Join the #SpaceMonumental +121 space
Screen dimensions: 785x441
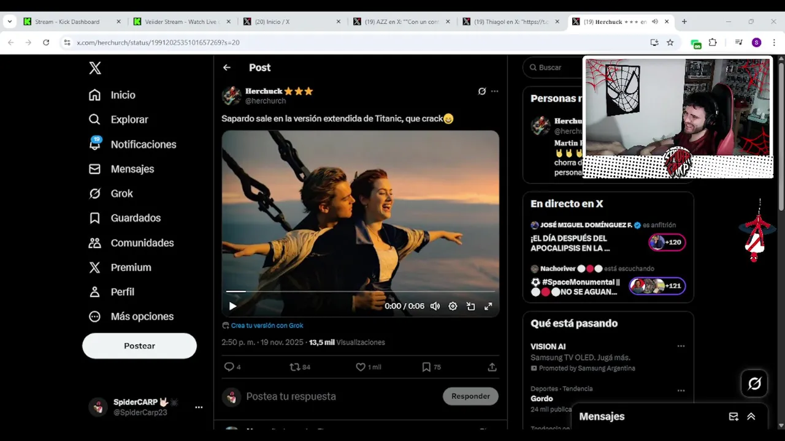[x=657, y=286]
